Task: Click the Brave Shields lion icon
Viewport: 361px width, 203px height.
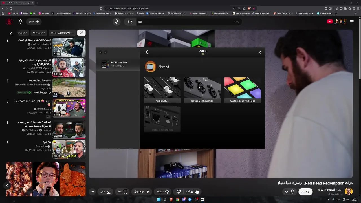Action: point(249,8)
